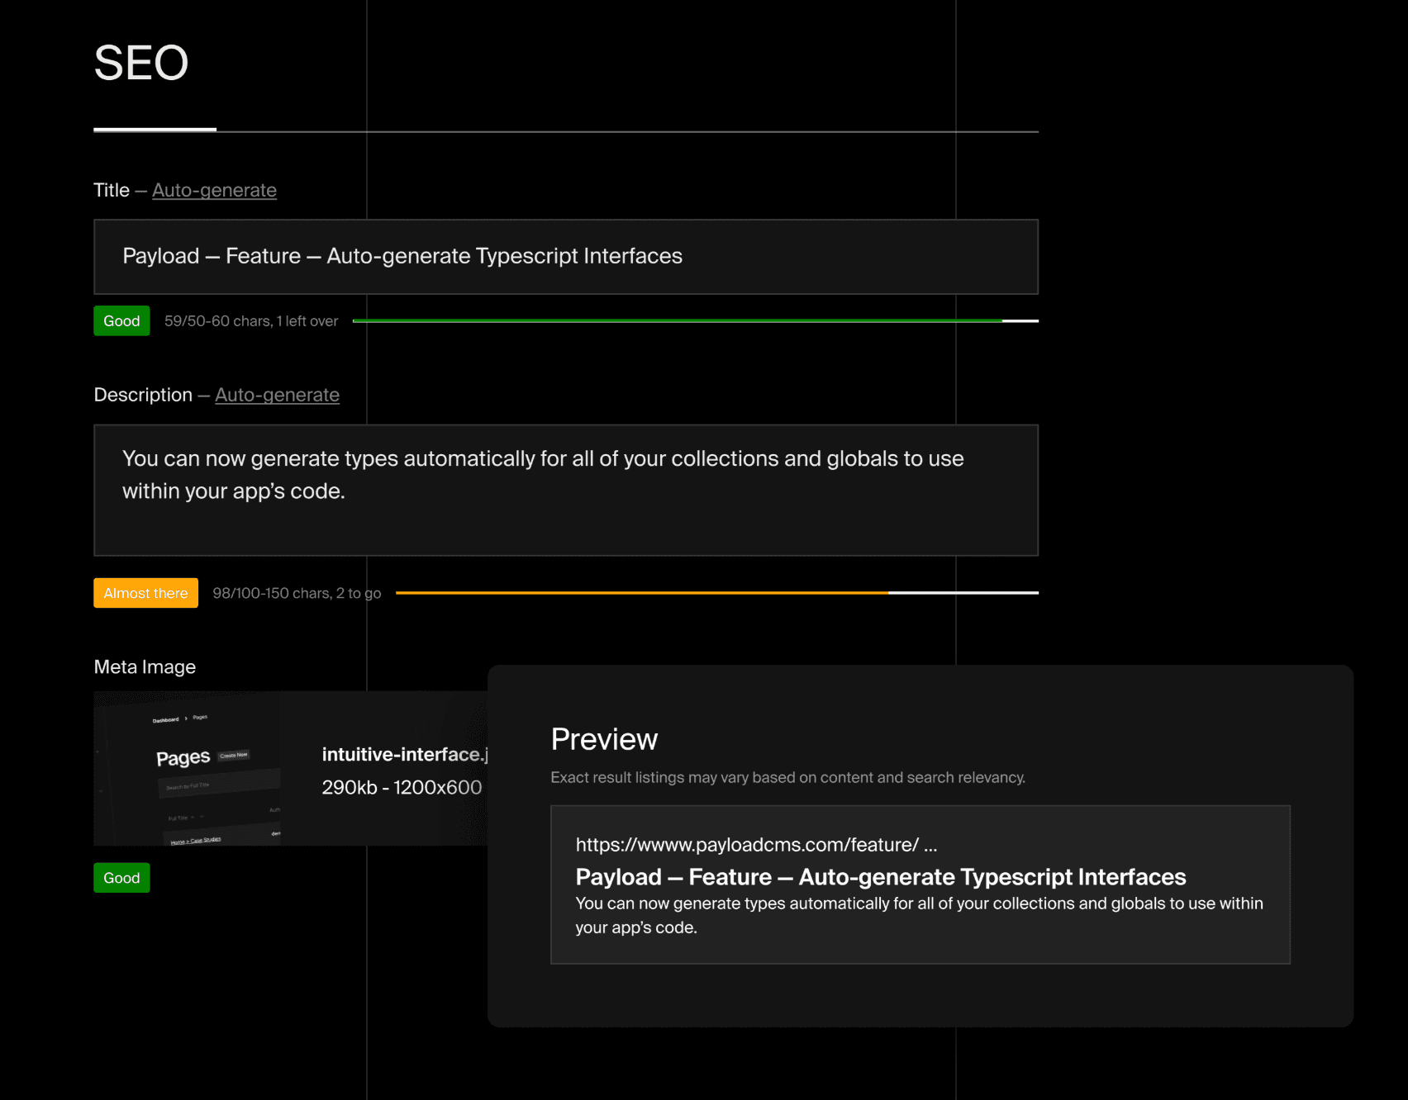The width and height of the screenshot is (1408, 1100).
Task: Click the Preview heading
Action: tap(604, 739)
